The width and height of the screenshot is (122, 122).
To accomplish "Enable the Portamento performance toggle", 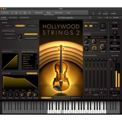I will [9, 34].
